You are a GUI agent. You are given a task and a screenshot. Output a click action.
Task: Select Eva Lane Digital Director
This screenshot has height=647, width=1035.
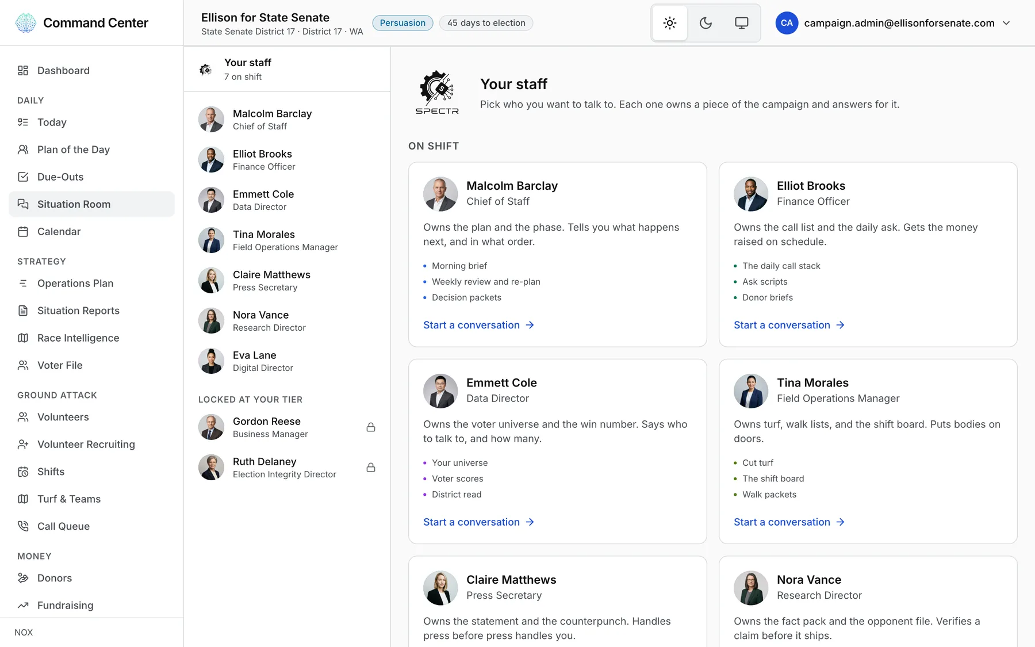[287, 361]
